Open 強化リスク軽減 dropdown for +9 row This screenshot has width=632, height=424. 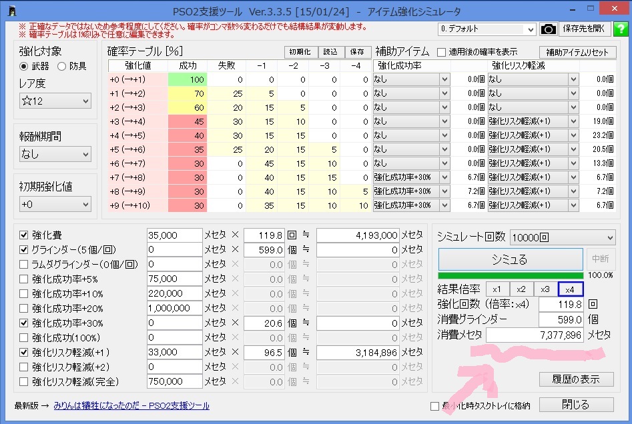coord(533,205)
